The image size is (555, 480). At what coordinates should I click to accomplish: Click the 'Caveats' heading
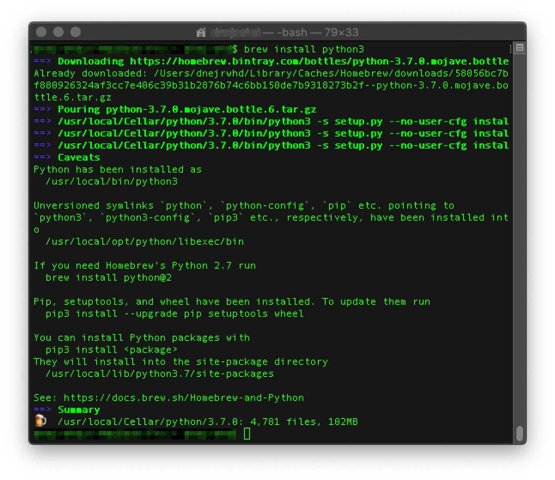[79, 157]
